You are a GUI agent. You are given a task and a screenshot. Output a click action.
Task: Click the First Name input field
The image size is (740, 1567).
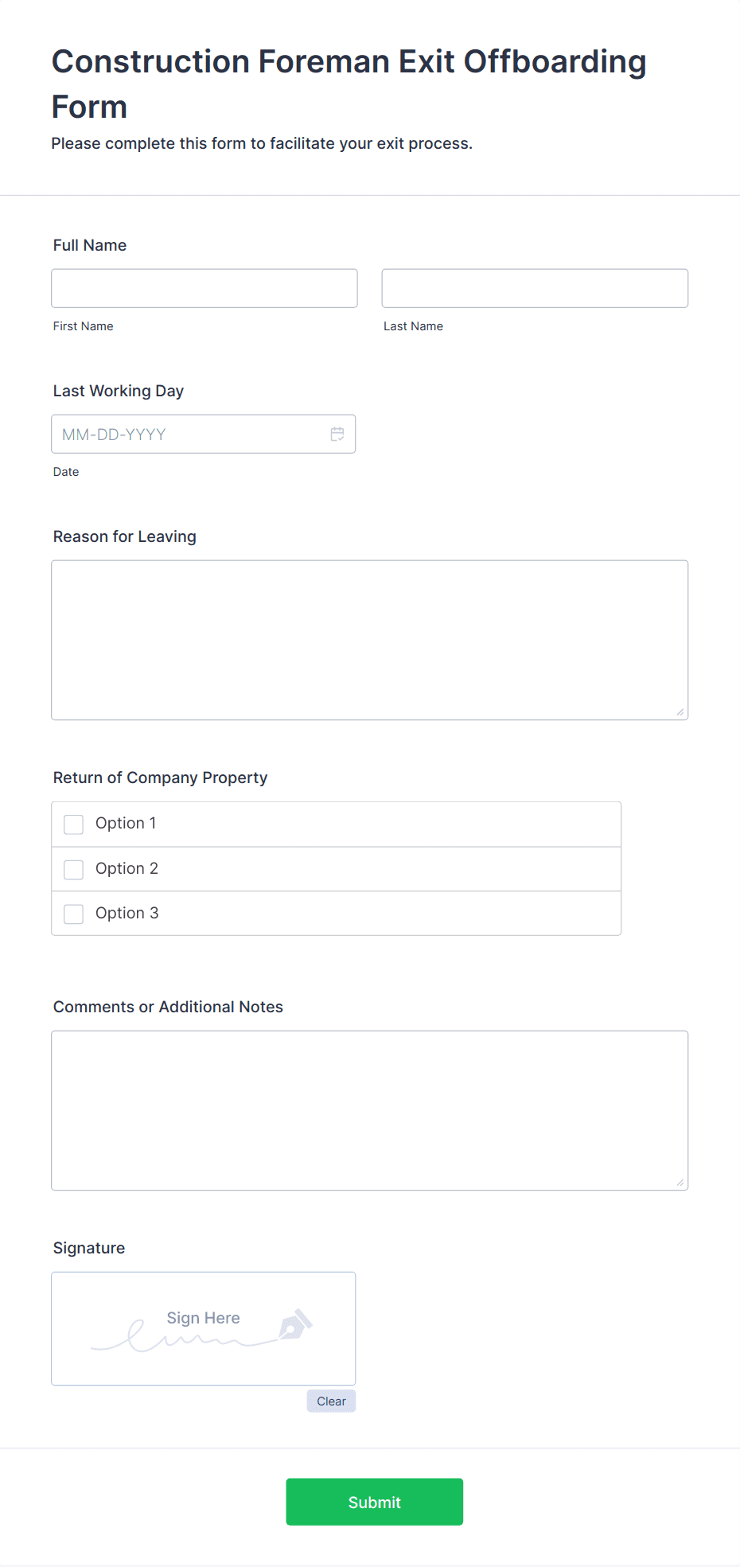point(204,288)
